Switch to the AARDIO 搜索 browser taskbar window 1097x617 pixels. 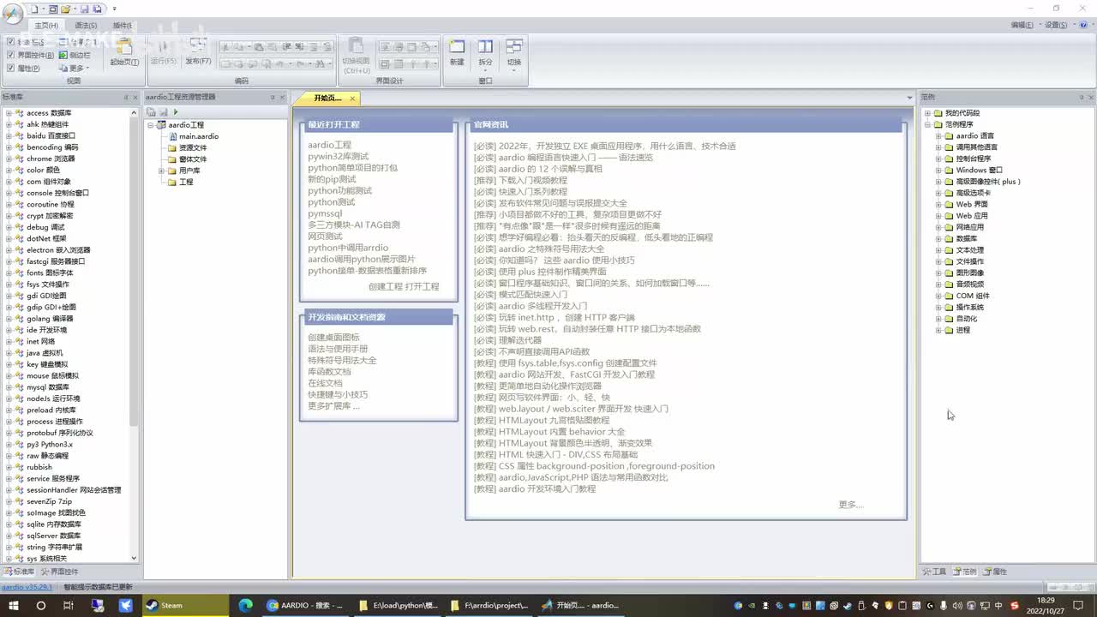coord(304,605)
